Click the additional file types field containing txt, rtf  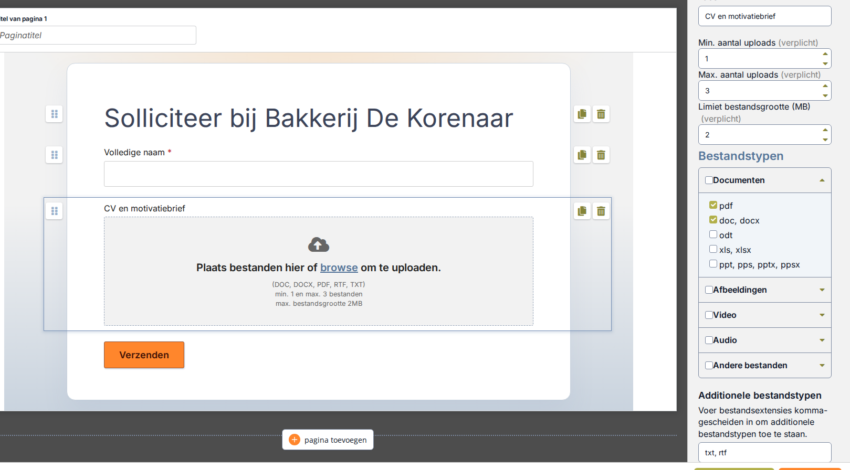click(x=764, y=452)
